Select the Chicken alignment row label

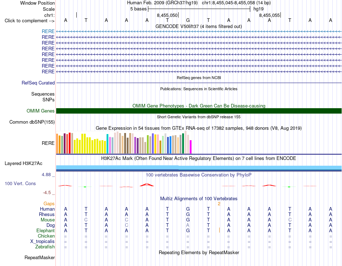pos(46,236)
